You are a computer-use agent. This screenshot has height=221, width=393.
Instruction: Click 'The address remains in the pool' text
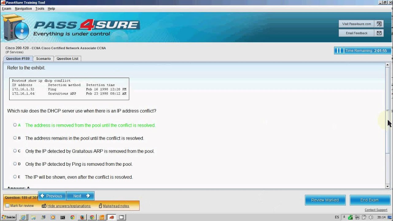(84, 138)
